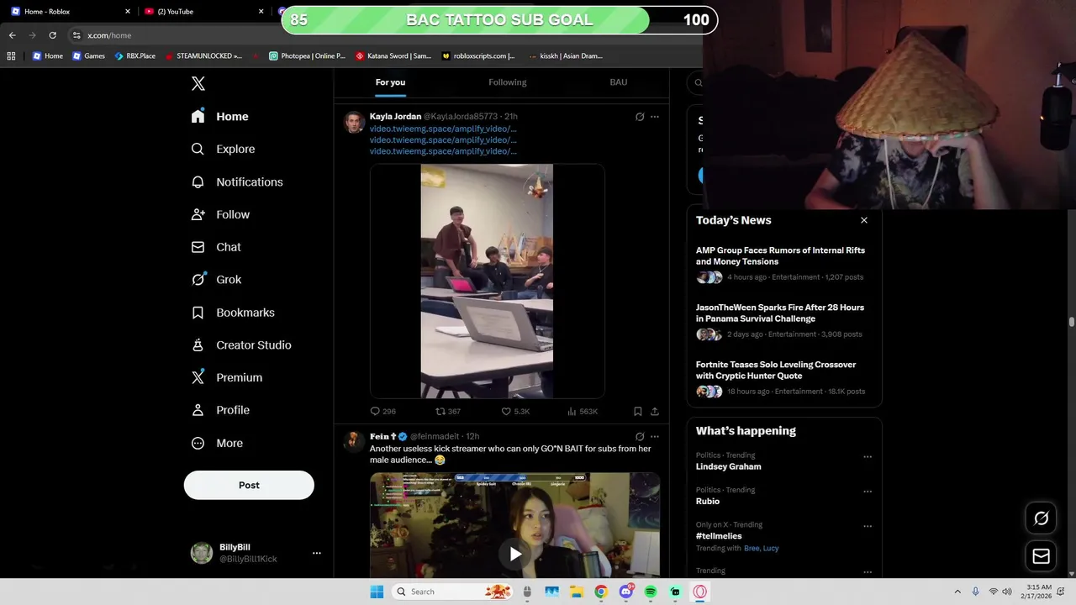
Task: Switch to the BAU tab
Action: pyautogui.click(x=618, y=82)
